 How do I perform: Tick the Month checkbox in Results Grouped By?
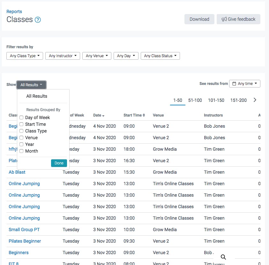click(x=21, y=151)
